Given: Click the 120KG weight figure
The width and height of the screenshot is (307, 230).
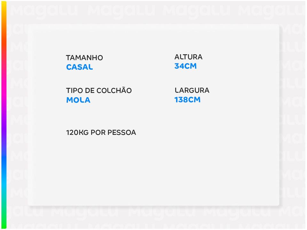Looking at the screenshot, I should click(77, 133).
